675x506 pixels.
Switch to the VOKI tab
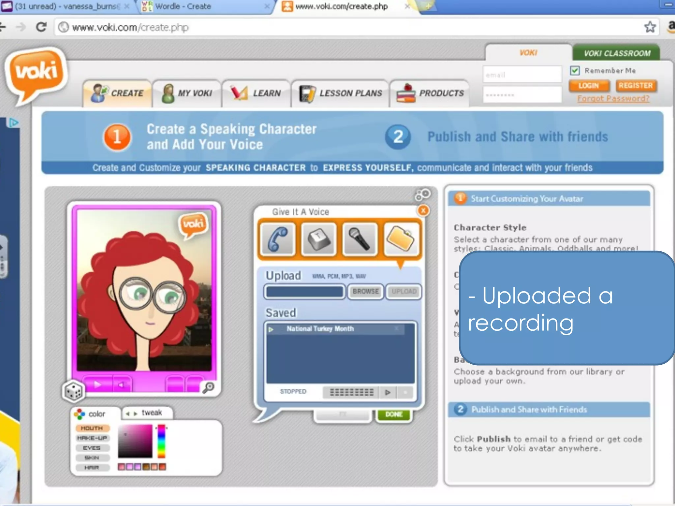click(x=528, y=53)
